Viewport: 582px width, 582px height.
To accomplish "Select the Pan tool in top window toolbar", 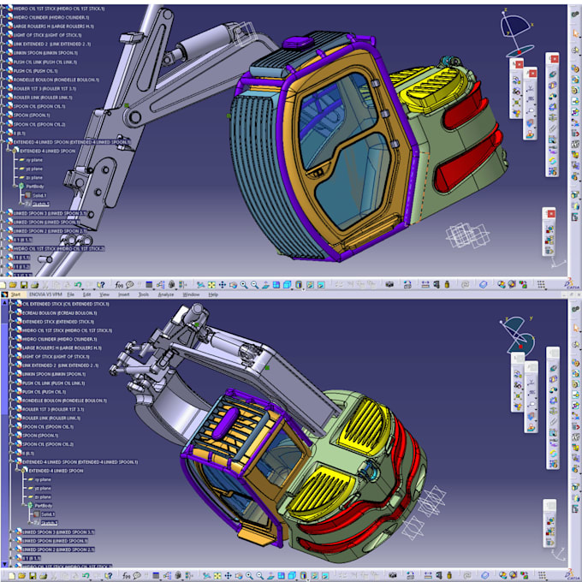I will (x=222, y=285).
